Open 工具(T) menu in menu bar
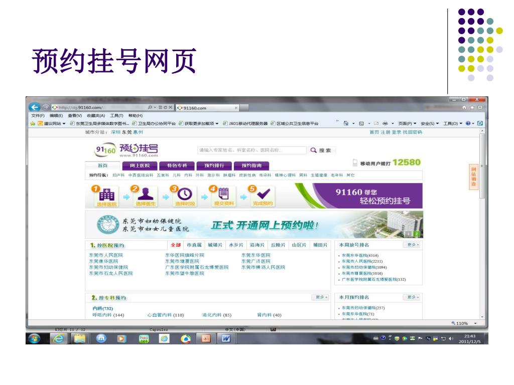Screen dimensions: 514x385 [116, 116]
